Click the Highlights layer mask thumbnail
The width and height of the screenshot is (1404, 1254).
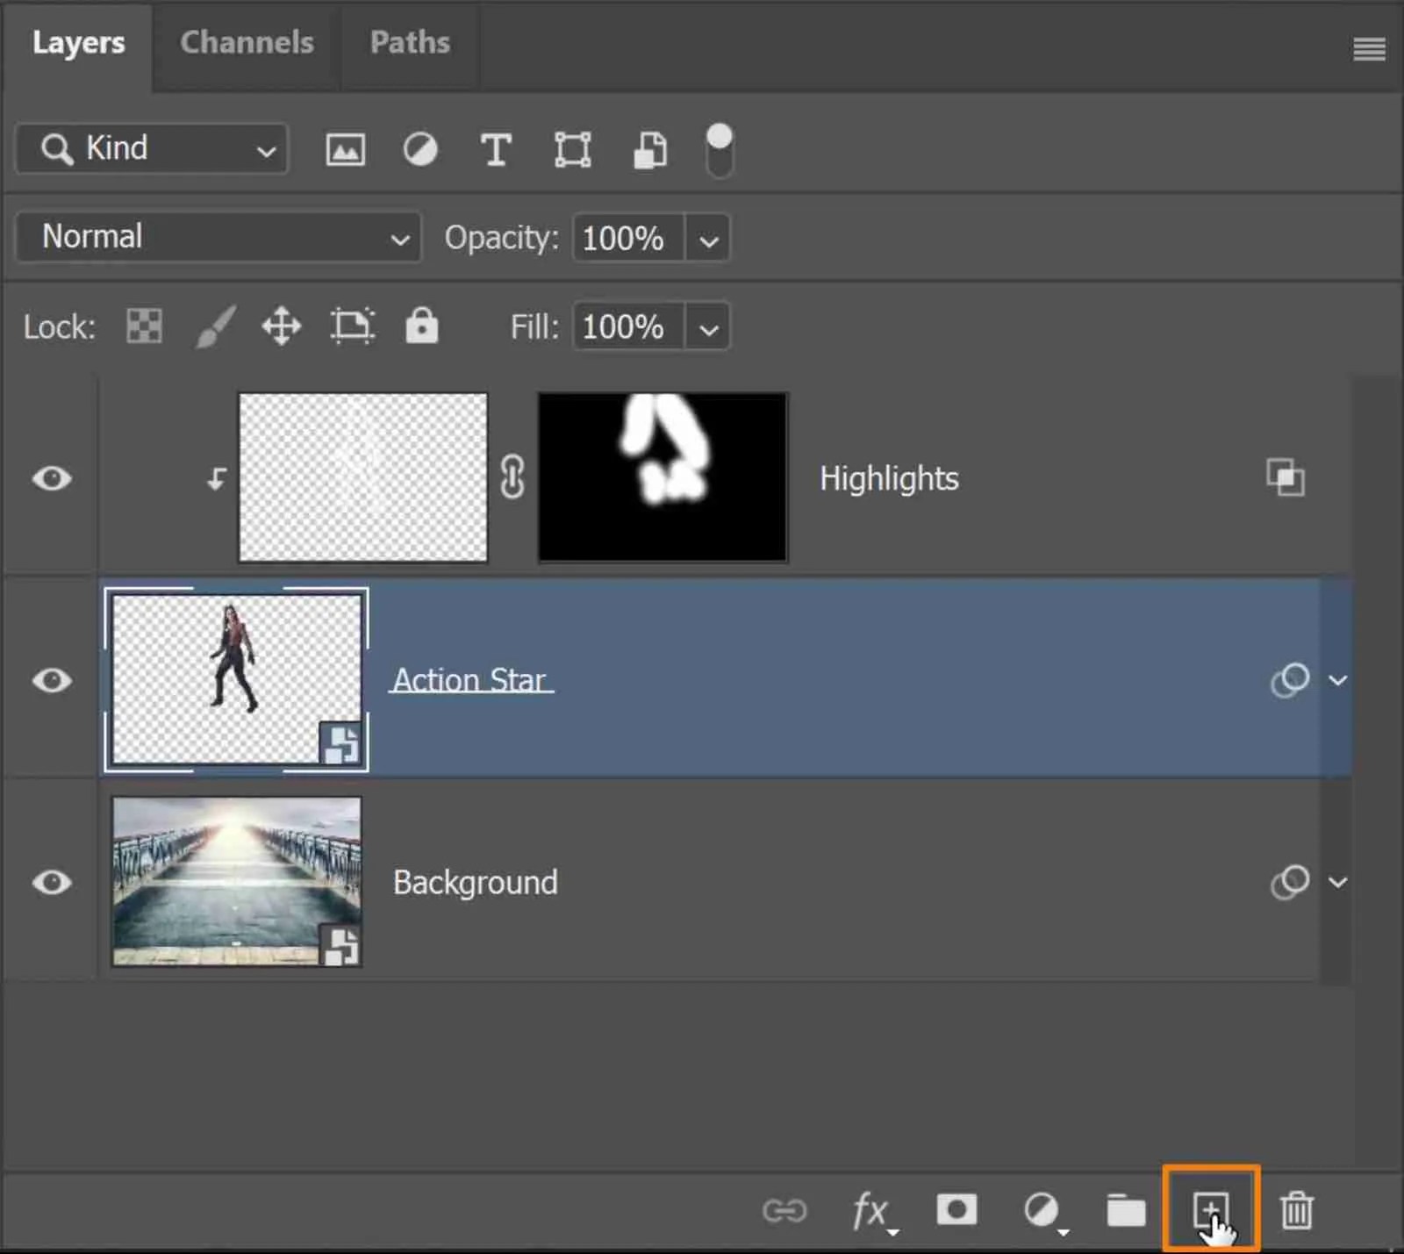coord(662,477)
